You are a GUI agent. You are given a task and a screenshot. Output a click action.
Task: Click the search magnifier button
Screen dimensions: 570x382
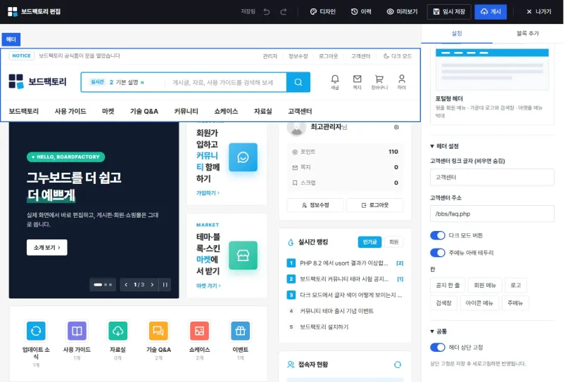coord(298,82)
